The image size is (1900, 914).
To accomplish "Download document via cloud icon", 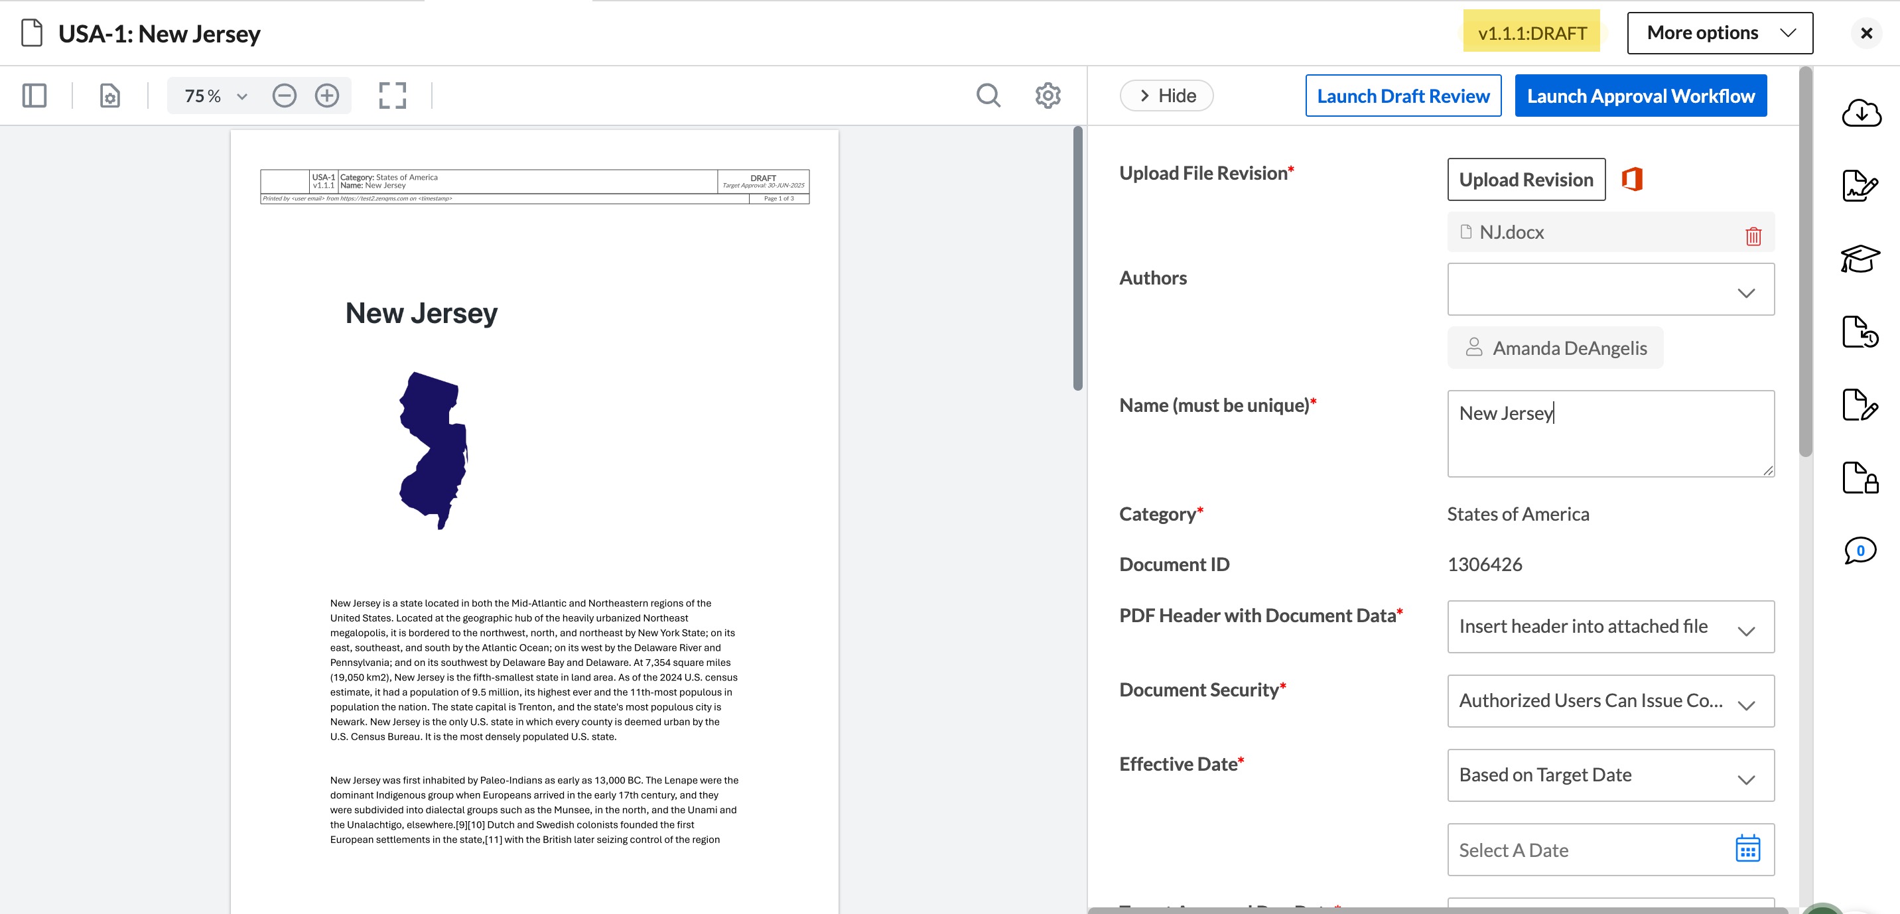I will click(1861, 113).
